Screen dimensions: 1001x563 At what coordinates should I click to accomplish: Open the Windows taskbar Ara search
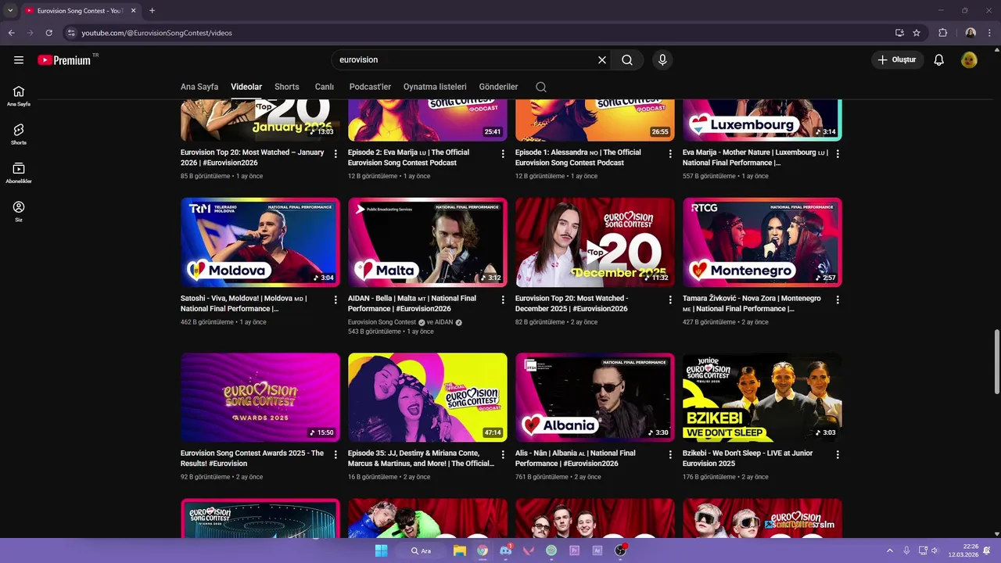pos(422,550)
